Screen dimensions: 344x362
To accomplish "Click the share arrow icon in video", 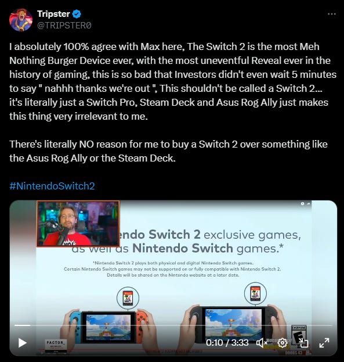I will pos(308,203).
